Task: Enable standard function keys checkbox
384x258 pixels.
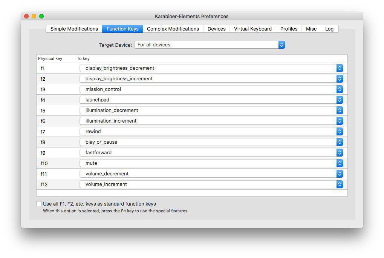Action: tap(39, 204)
